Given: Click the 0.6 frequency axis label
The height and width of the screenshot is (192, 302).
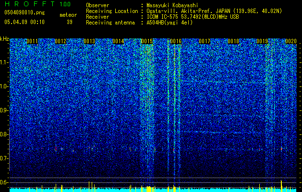Looking at the screenshot, I should [4, 182].
